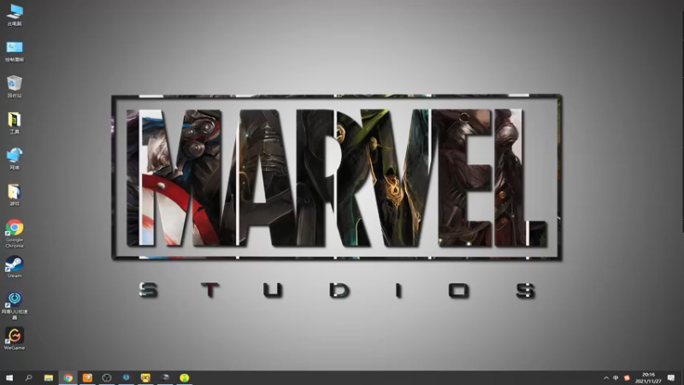
Task: Open the Sogou input tray icon
Action: 627,378
